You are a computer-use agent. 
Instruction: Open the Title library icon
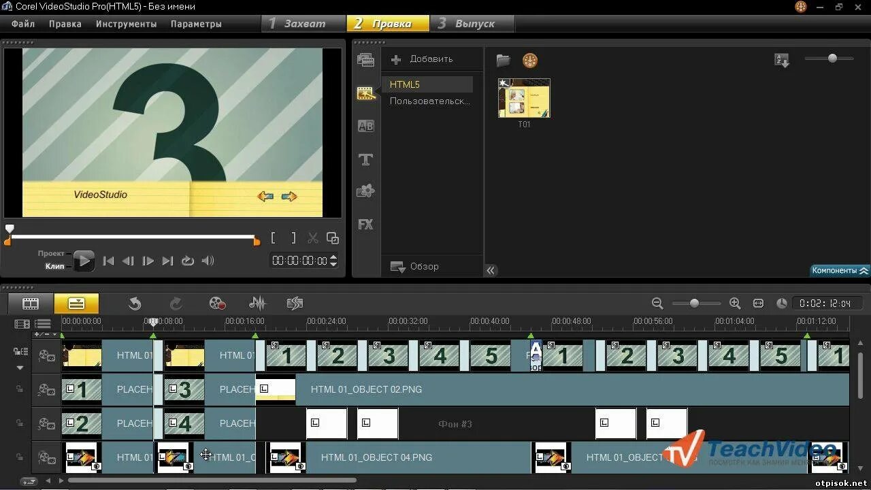click(365, 159)
